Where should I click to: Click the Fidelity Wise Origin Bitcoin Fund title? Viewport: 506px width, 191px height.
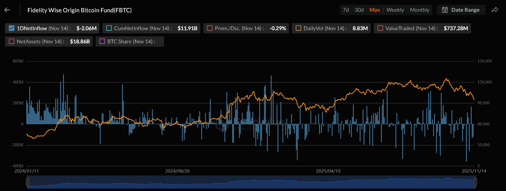79,10
